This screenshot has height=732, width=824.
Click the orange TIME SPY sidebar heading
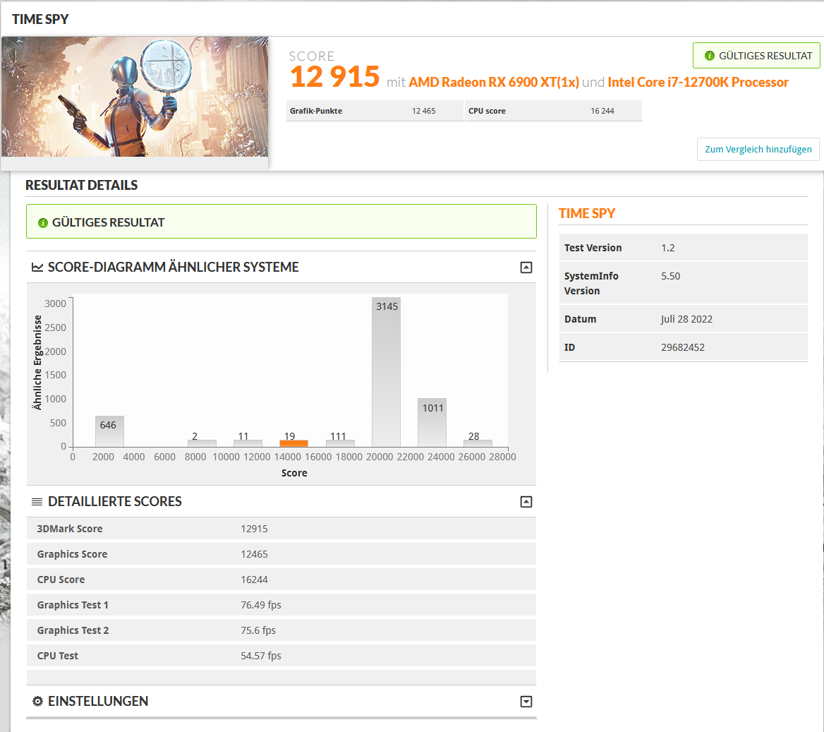[x=586, y=213]
